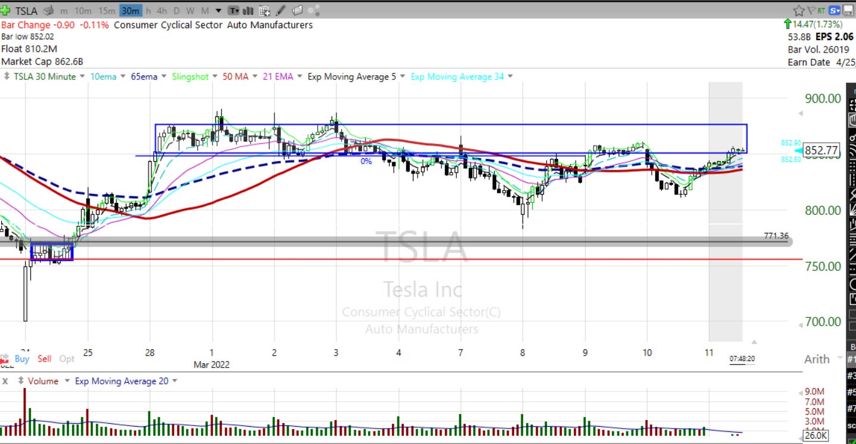Viewport: 856px width, 444px height.
Task: Toggle the RT real-time indicator
Action: (x=821, y=10)
